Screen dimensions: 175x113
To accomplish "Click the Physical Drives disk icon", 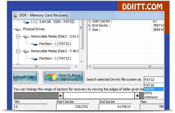I will tap(18, 29).
